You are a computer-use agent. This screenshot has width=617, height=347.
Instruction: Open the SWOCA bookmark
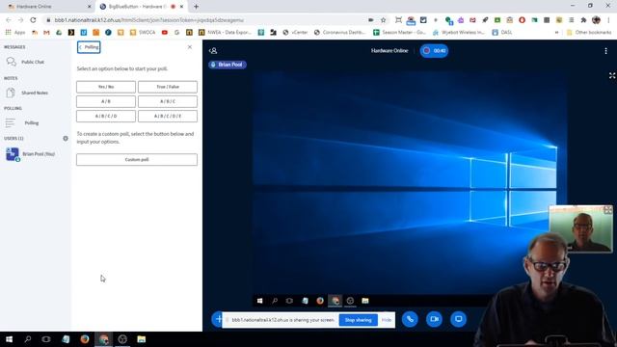pos(144,32)
